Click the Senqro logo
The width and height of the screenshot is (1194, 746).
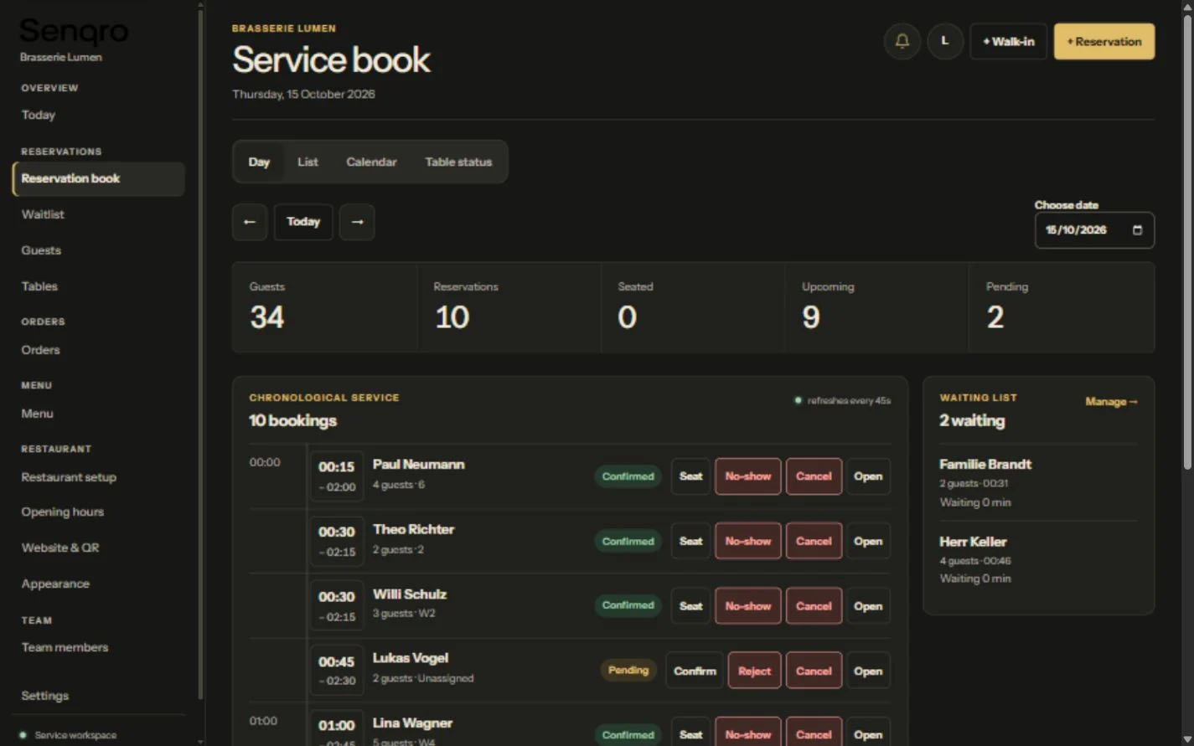(x=74, y=32)
